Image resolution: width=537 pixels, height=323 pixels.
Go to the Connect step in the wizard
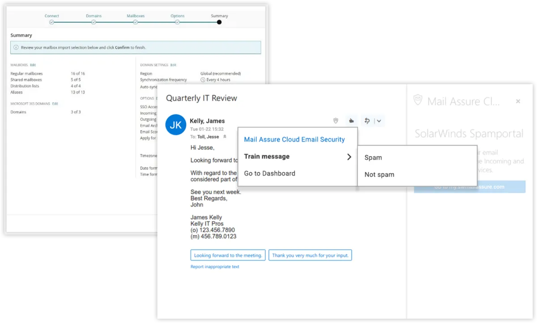pos(52,16)
